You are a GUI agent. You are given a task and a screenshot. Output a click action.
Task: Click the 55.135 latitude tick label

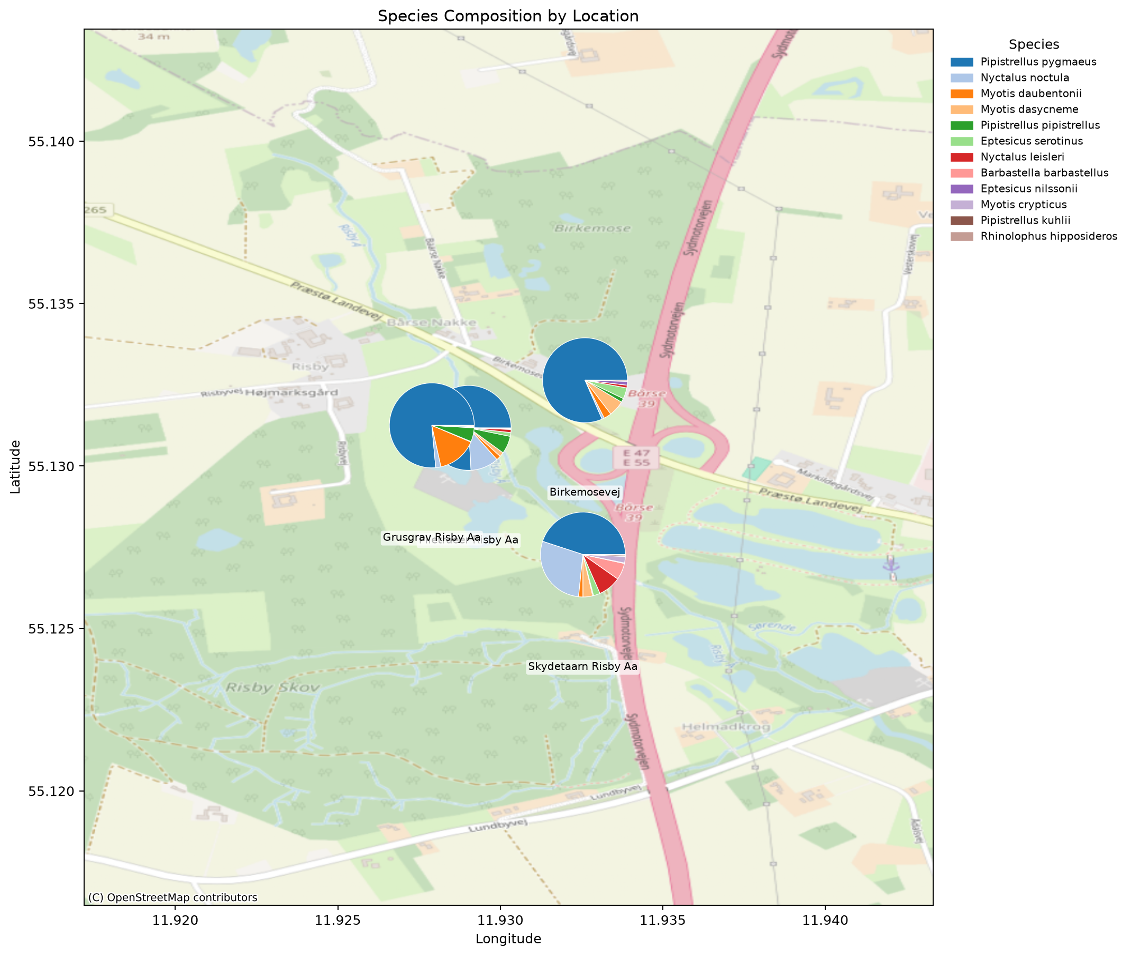point(51,304)
